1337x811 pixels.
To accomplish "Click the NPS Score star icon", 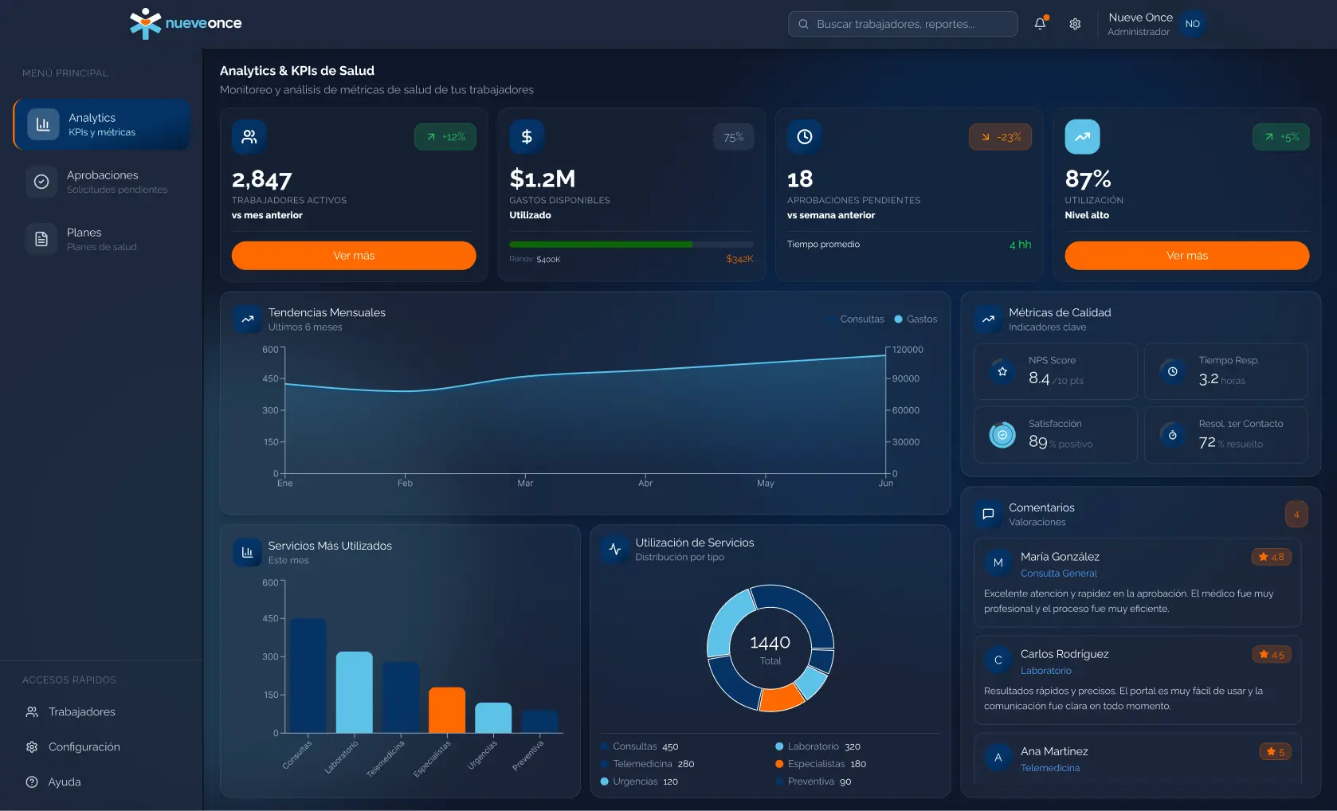I will (1002, 371).
